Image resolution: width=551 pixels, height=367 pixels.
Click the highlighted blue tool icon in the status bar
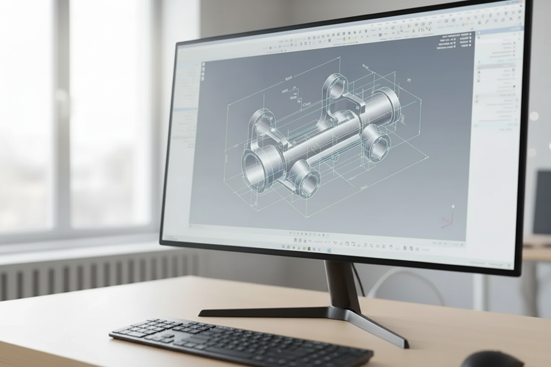point(329,250)
